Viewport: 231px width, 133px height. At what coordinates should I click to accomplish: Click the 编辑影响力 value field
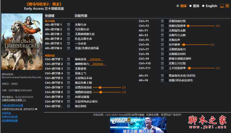(98, 64)
